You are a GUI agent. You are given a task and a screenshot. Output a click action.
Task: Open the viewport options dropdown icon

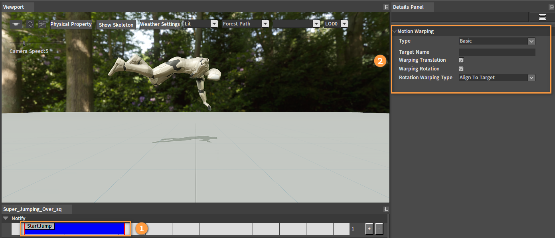point(16,24)
